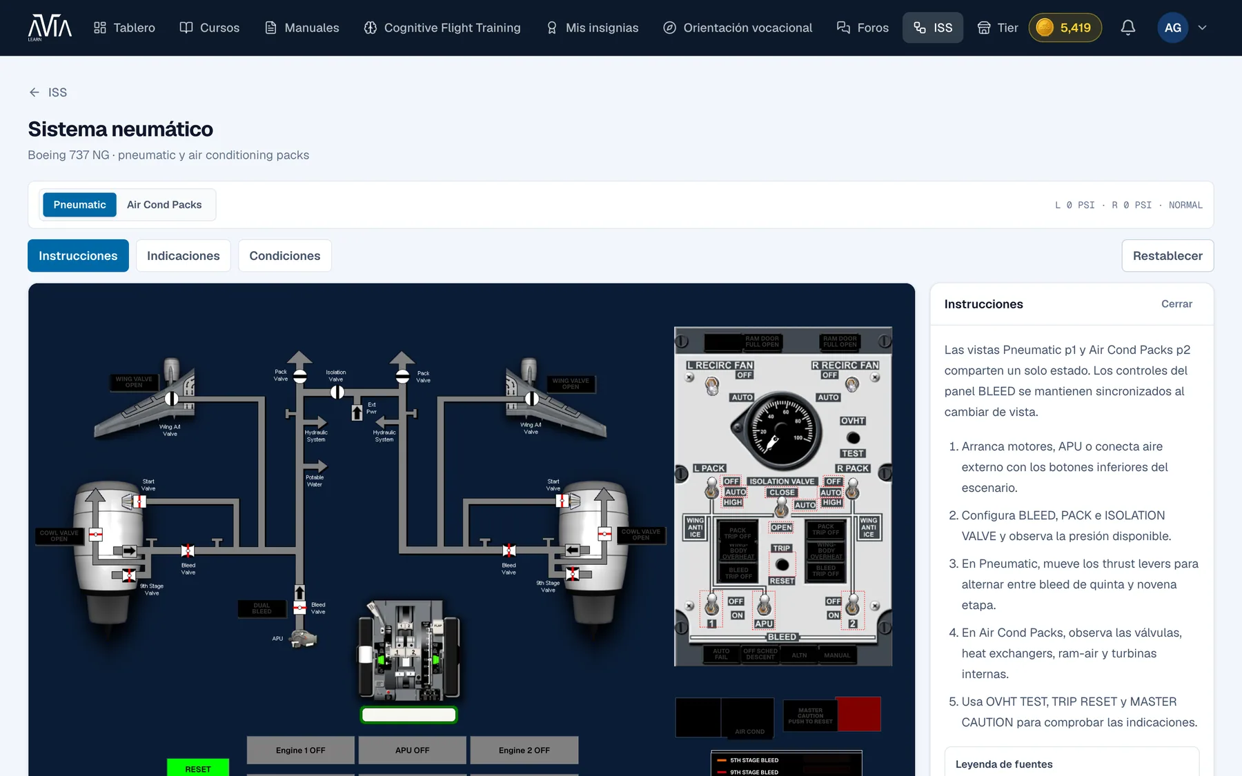Click the Ext Pwr arrow symbol
The image size is (1242, 776).
(357, 412)
